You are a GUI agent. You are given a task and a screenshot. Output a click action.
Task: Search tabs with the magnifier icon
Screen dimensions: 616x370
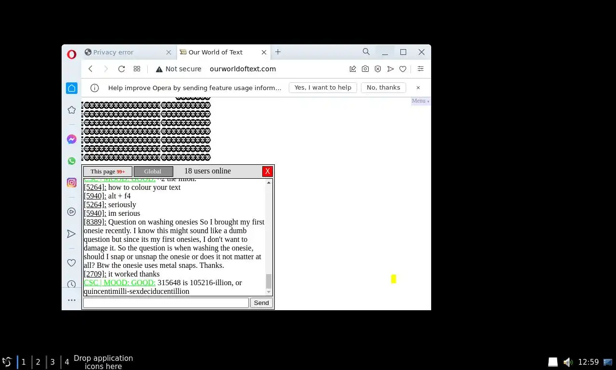point(366,52)
